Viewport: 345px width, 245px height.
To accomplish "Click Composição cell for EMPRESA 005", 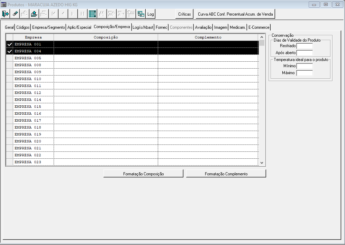I will [106, 58].
